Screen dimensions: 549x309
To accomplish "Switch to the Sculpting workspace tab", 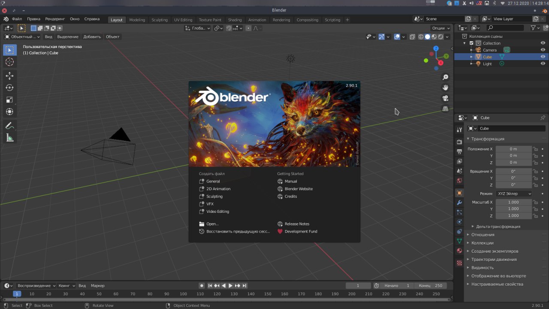I will coord(160,20).
